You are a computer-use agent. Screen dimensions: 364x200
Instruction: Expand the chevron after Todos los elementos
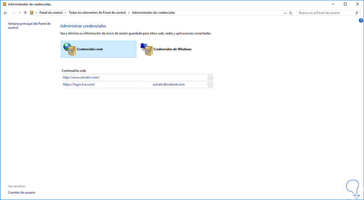click(x=129, y=13)
